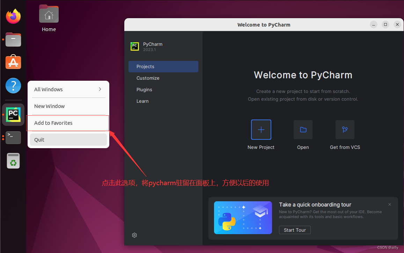Open the Plugins tab
This screenshot has height=253, width=404.
(x=163, y=90)
